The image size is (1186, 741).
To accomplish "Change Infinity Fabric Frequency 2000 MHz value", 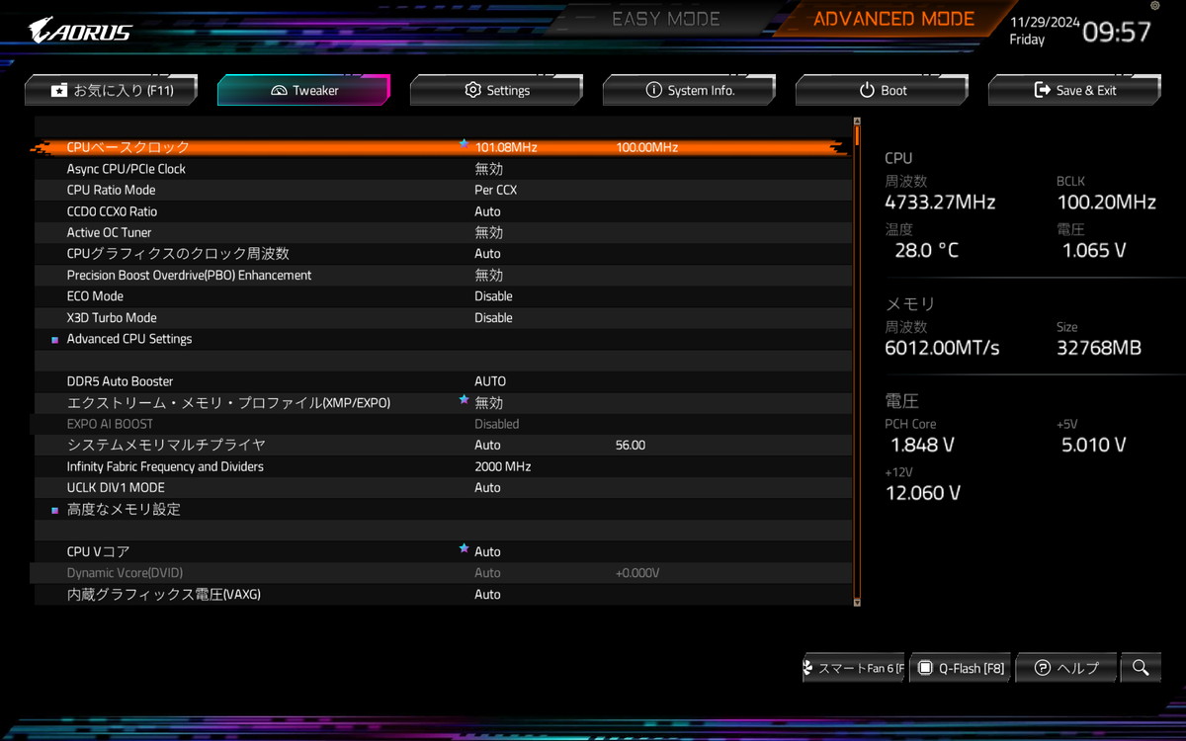I will click(502, 466).
